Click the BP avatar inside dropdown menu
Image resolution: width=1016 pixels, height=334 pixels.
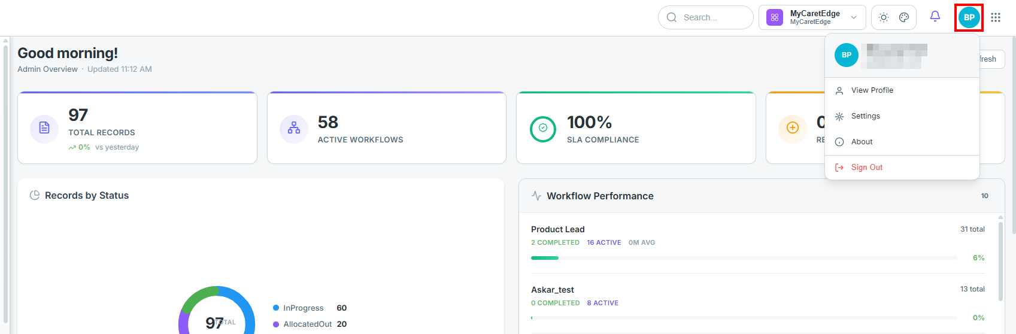(846, 55)
